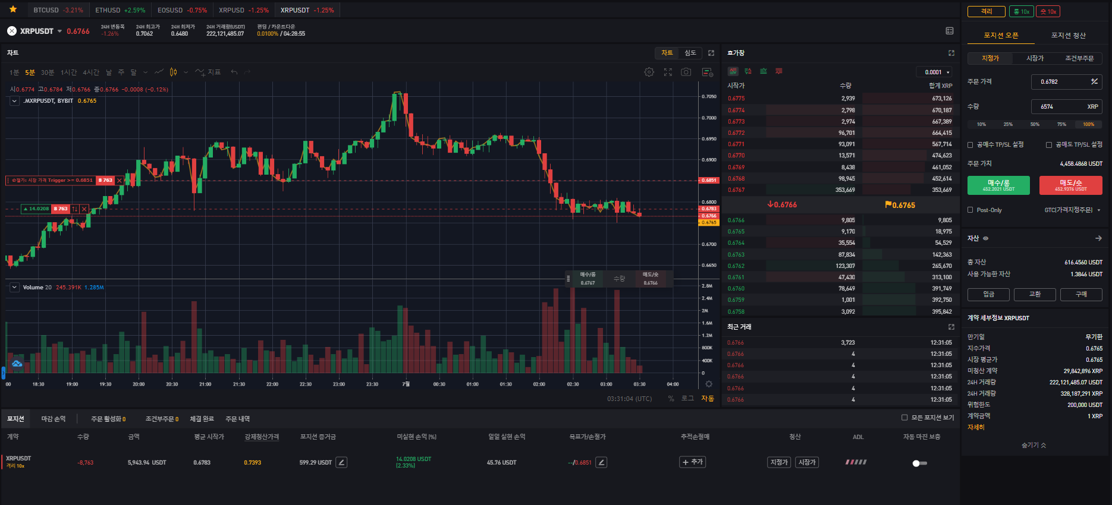The image size is (1112, 505).
Task: Edit position margin pencil icon
Action: [x=341, y=462]
